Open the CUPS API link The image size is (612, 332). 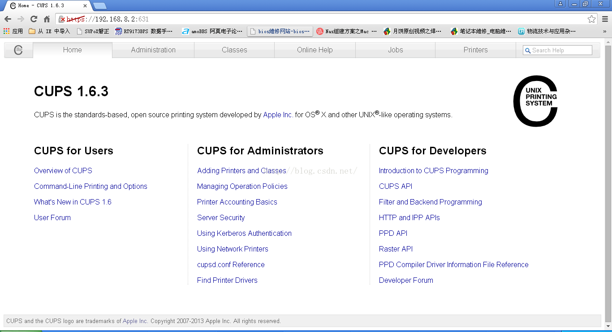click(396, 186)
